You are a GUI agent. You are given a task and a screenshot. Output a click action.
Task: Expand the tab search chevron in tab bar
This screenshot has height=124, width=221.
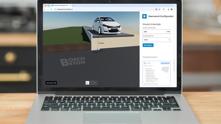(x=175, y=5)
